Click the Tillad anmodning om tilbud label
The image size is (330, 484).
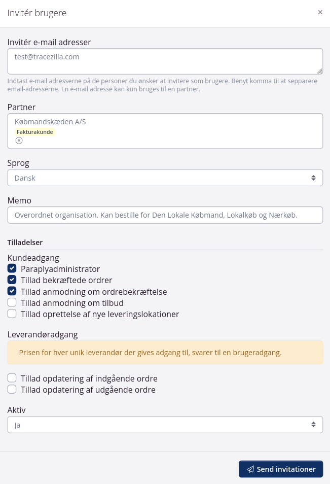pos(72,303)
